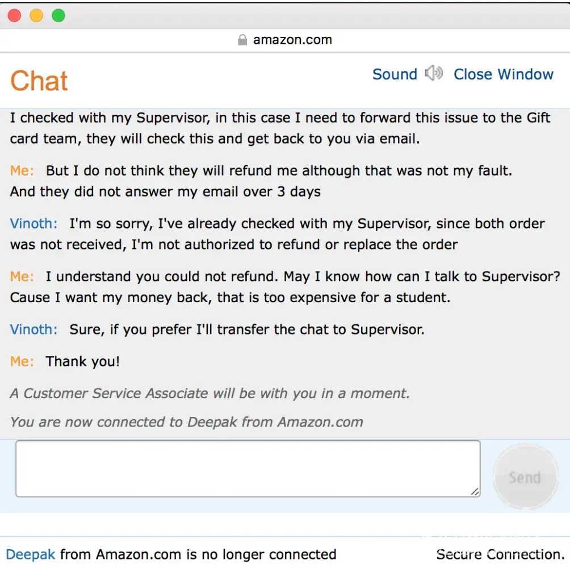Click the "Secure Connection." text
570x568 pixels.
click(500, 554)
